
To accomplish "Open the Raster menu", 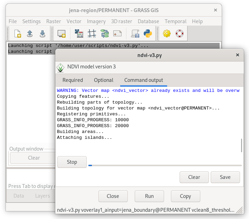I will click(54, 21).
